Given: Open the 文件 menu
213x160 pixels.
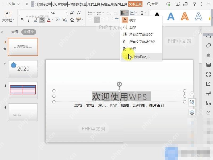Looking at the screenshot, I should pyautogui.click(x=11, y=4).
